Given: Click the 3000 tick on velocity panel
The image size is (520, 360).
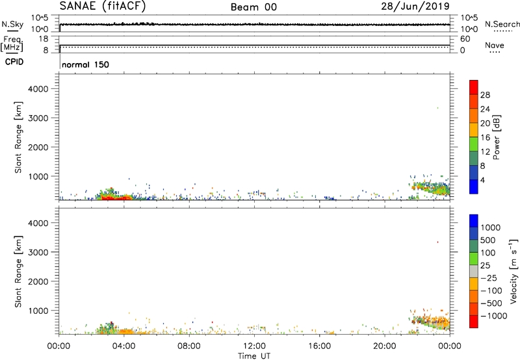Looking at the screenshot, I should 38,252.
